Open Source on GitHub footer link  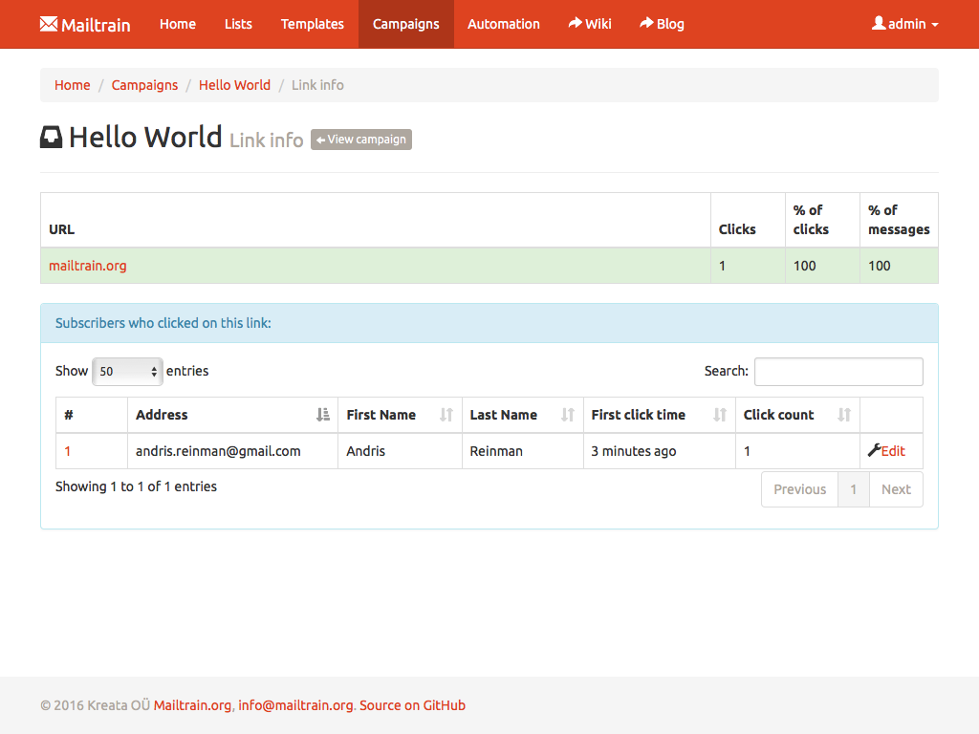click(412, 705)
